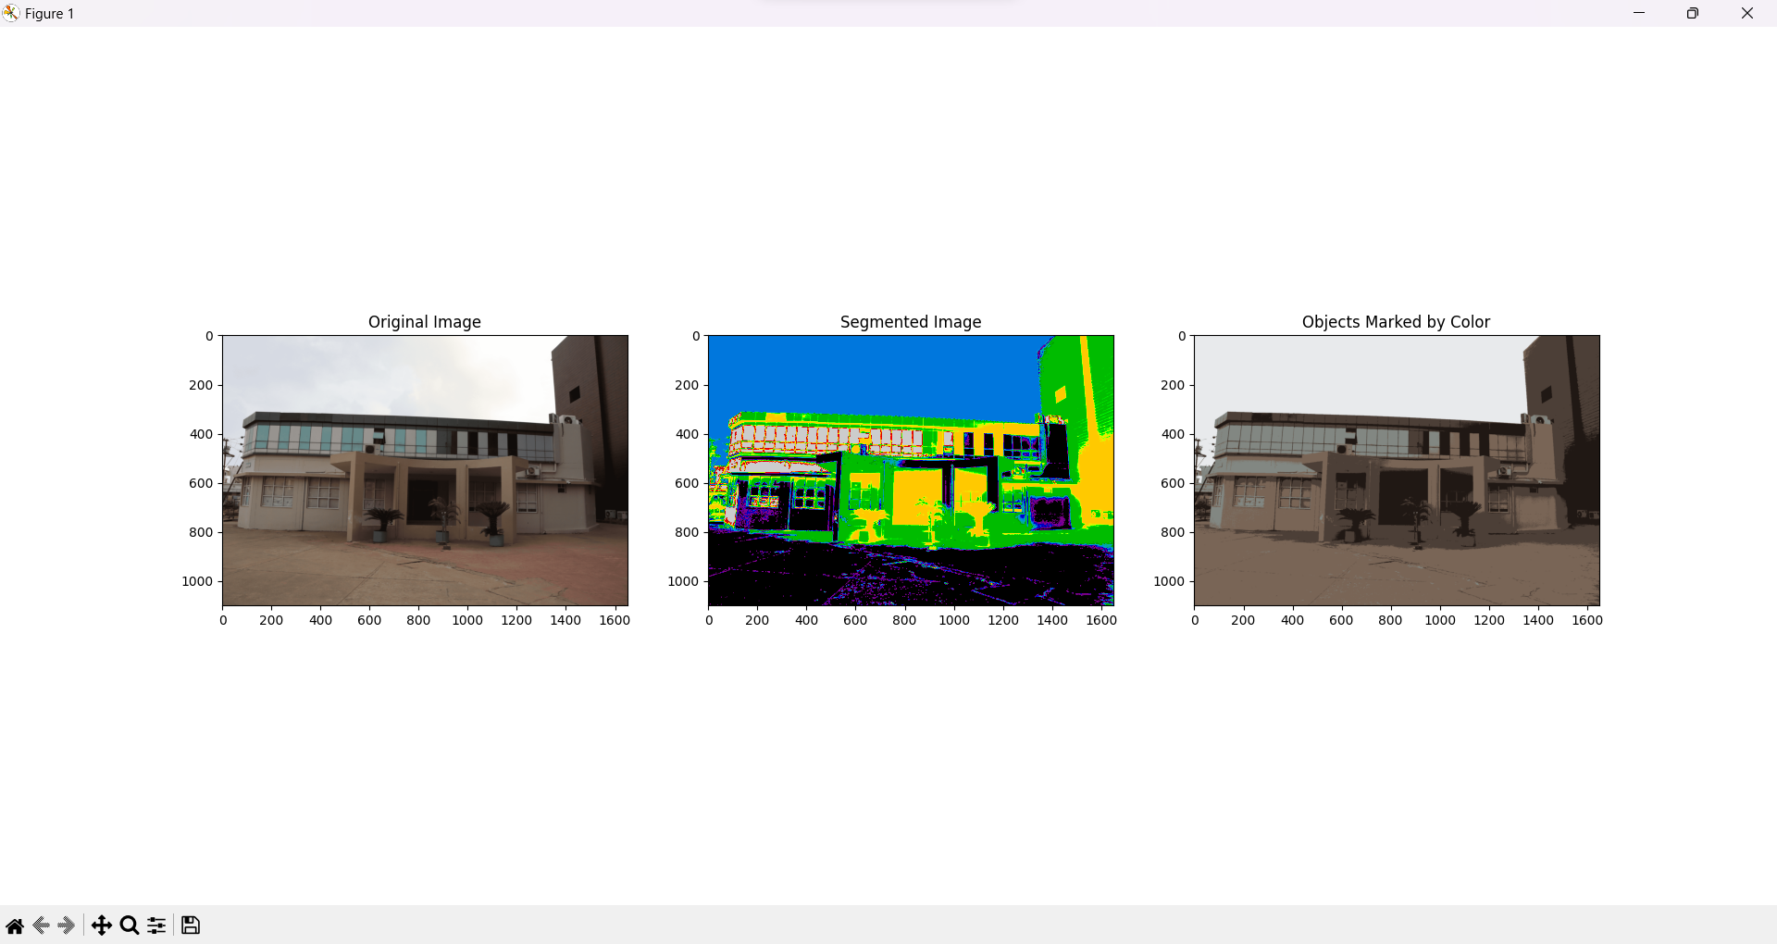Click the Objects Marked by Color plot
The width and height of the screenshot is (1777, 944).
(1396, 470)
